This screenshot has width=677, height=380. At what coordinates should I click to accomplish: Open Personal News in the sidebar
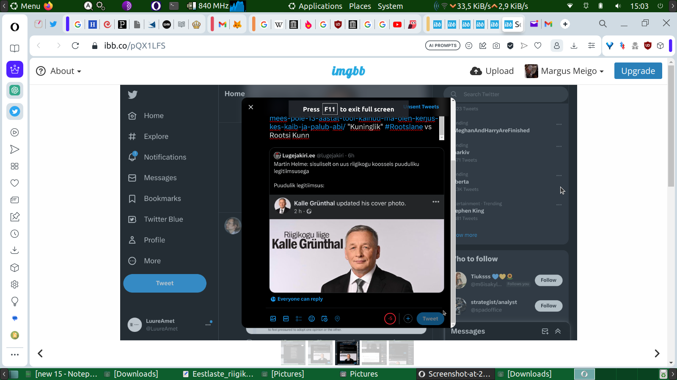click(15, 200)
